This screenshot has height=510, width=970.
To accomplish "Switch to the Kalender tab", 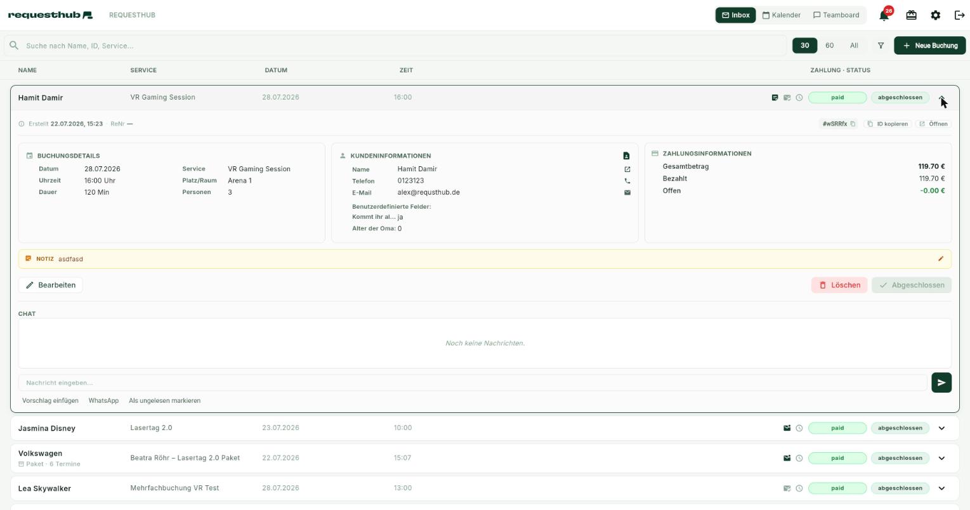I will pyautogui.click(x=781, y=15).
